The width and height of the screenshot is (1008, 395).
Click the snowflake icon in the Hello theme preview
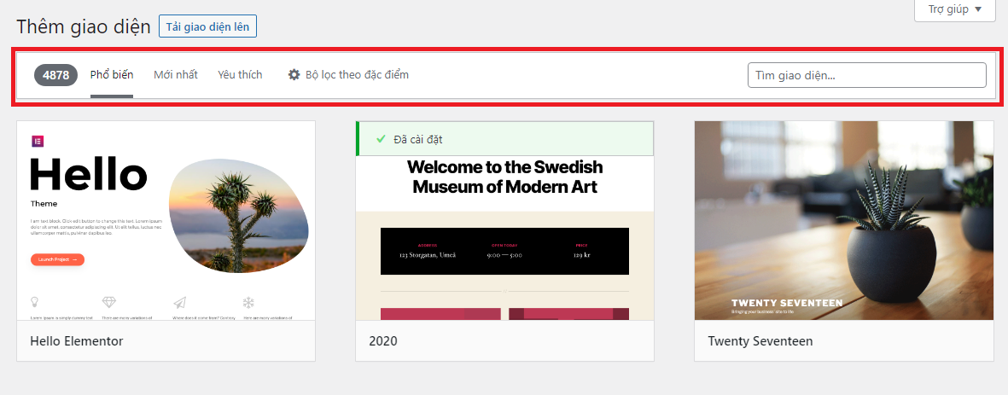pos(248,302)
